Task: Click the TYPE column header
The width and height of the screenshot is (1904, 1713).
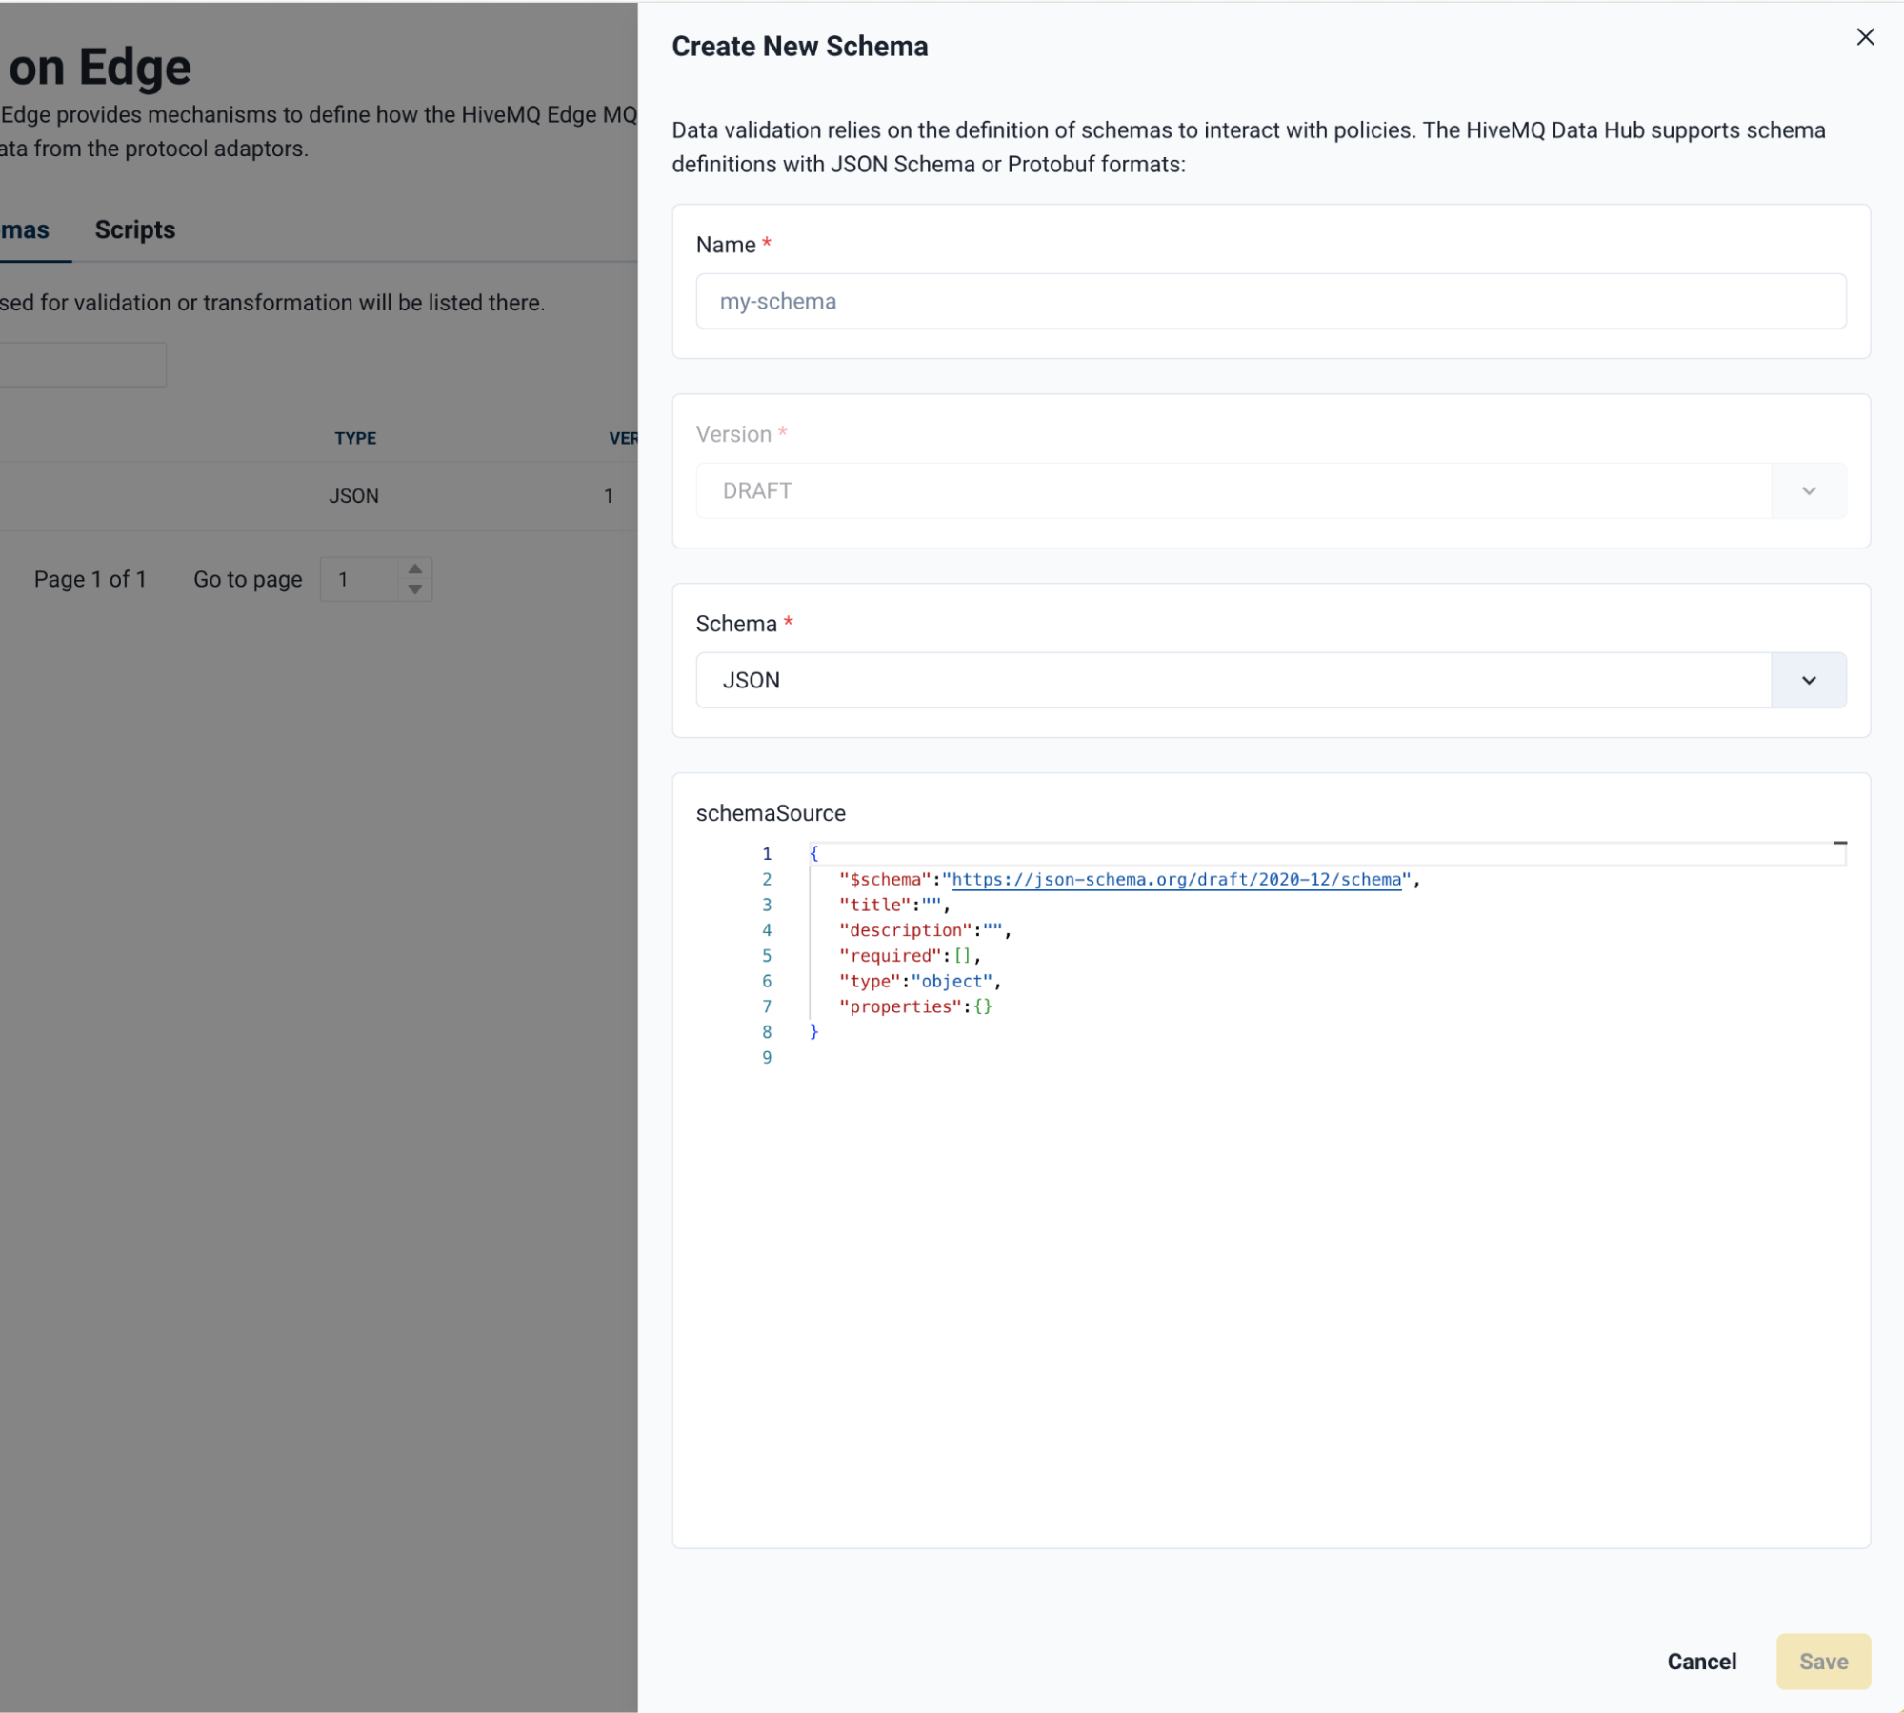Action: click(x=355, y=438)
